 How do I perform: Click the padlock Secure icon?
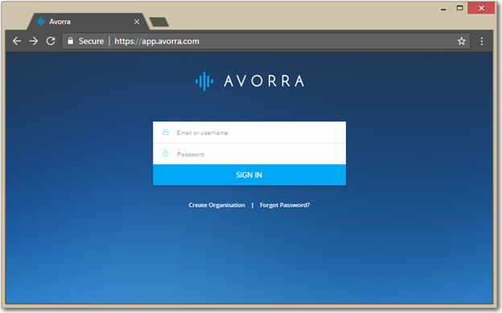71,41
